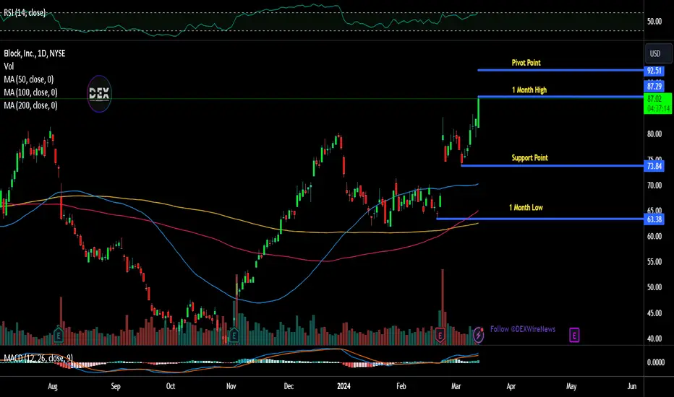
Task: Click the Dec label on the time axis
Action: coord(289,386)
